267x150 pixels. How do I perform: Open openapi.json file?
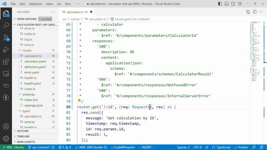coord(33,105)
